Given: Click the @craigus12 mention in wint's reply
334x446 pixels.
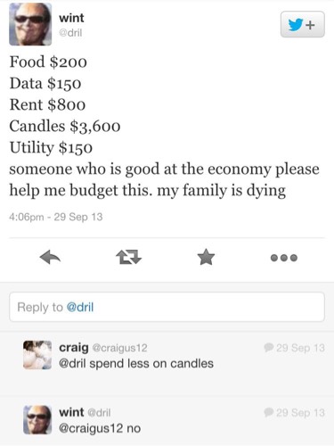Looking at the screenshot, I should click(x=91, y=428).
